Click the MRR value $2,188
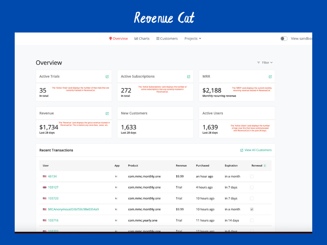 [x=212, y=90]
